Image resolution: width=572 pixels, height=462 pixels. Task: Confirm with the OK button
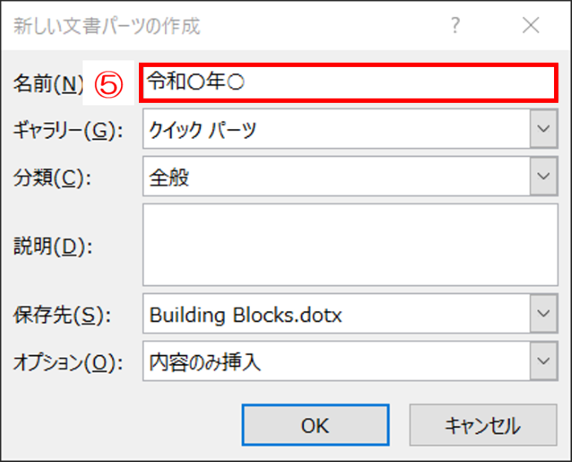[315, 424]
